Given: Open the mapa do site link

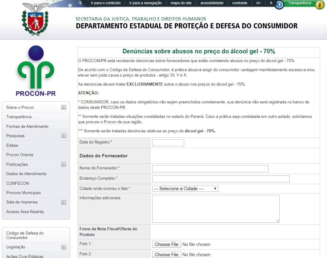Looking at the screenshot, I should point(181,3).
